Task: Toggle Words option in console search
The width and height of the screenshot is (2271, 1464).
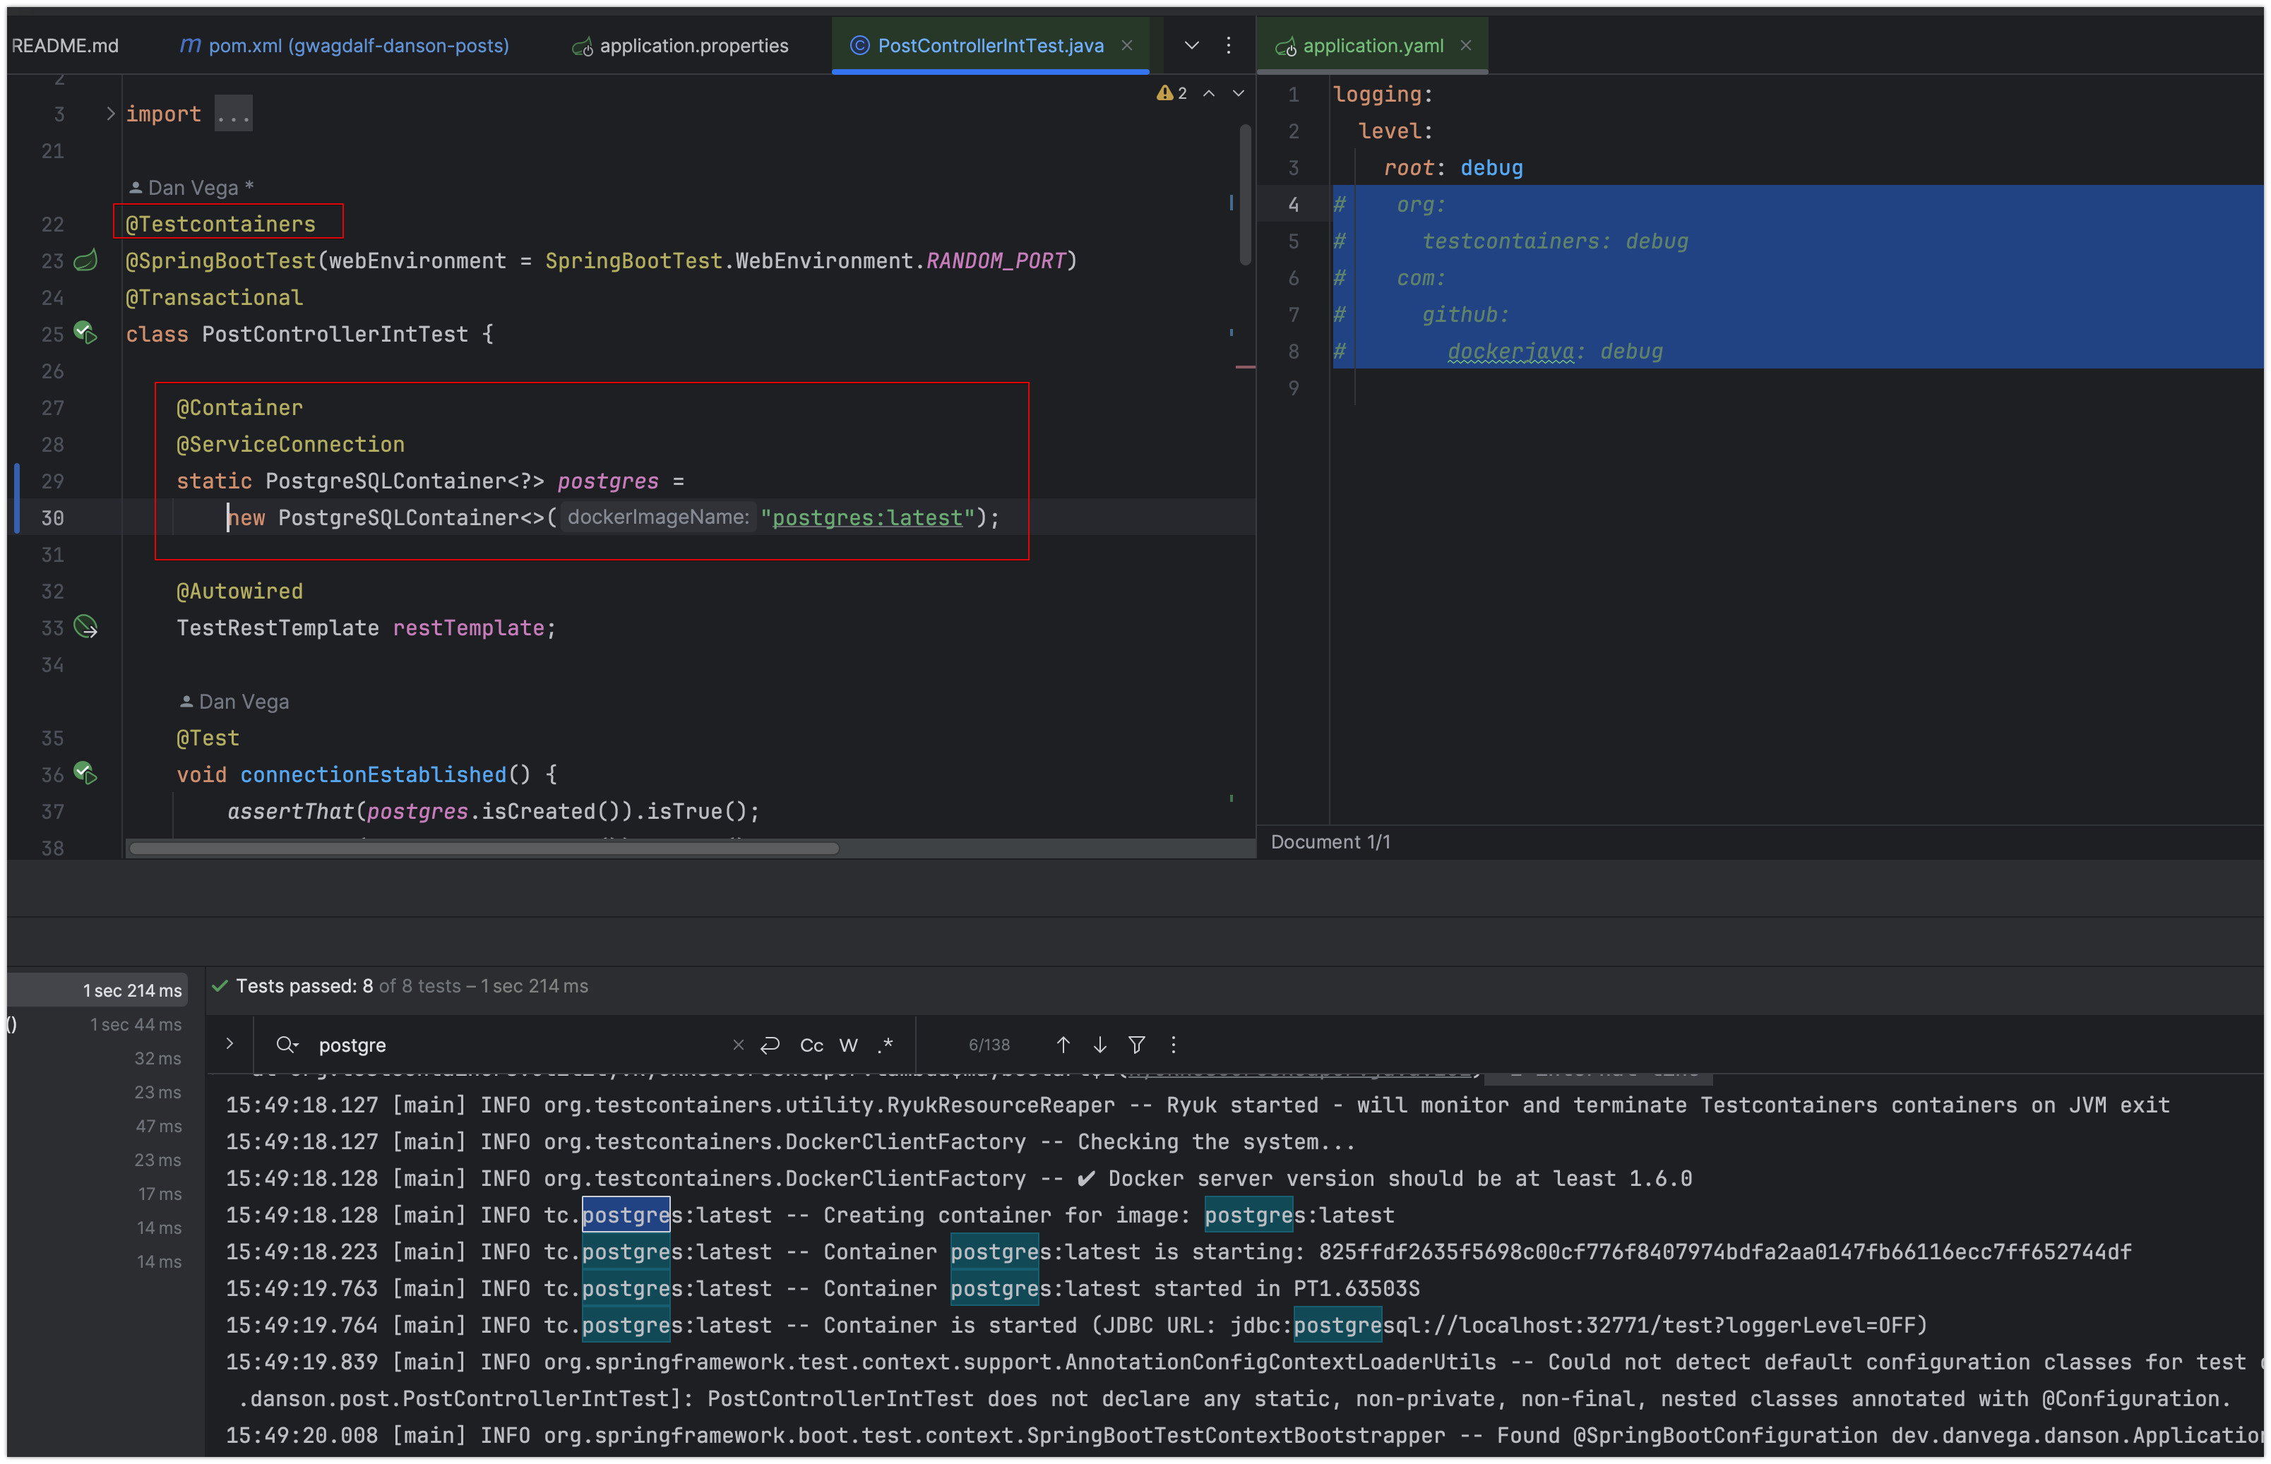Action: click(x=848, y=1045)
